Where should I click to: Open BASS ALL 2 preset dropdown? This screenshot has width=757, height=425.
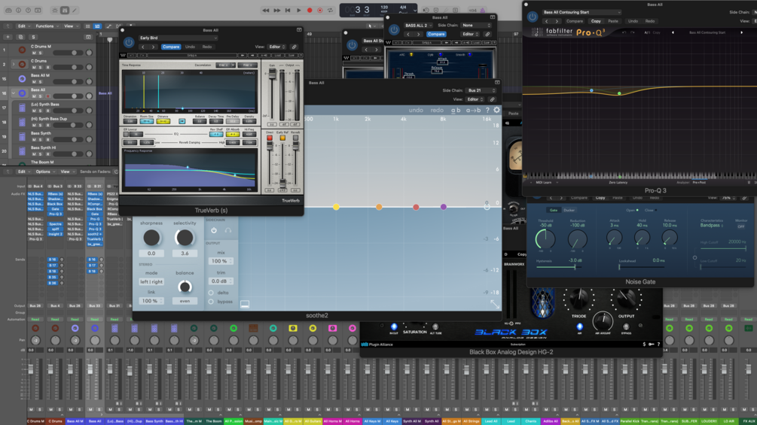[x=418, y=25]
